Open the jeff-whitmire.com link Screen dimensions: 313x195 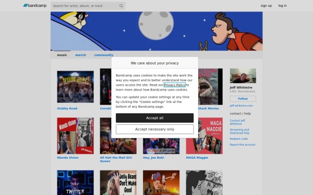point(241,106)
